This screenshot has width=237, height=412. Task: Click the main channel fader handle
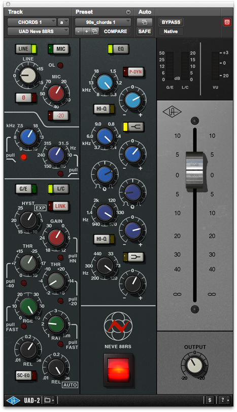194,170
